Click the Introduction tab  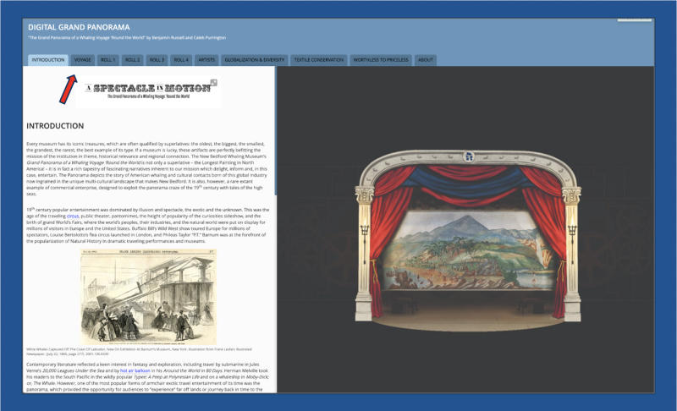click(47, 60)
